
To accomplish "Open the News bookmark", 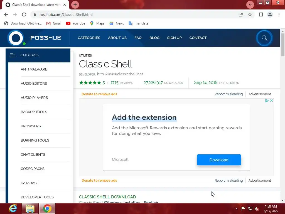I will click(117, 23).
